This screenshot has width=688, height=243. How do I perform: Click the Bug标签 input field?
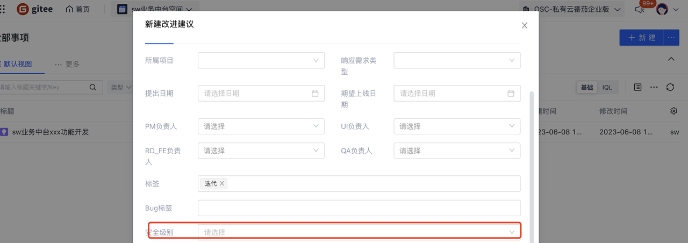359,208
